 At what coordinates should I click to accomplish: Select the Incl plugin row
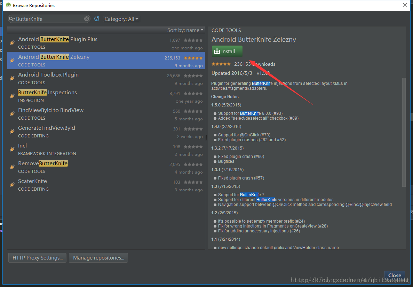pyautogui.click(x=106, y=149)
